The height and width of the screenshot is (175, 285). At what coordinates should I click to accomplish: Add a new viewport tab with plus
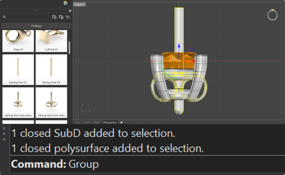(121, 122)
